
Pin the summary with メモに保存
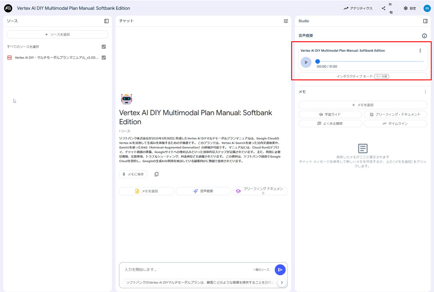pos(133,174)
